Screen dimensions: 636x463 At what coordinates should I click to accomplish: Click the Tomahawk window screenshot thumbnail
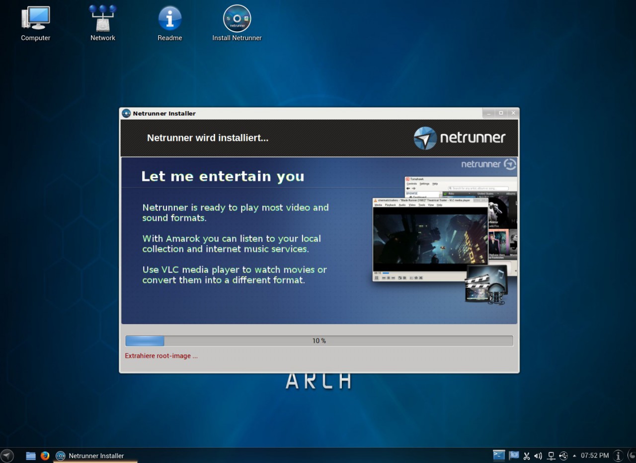[x=461, y=187]
